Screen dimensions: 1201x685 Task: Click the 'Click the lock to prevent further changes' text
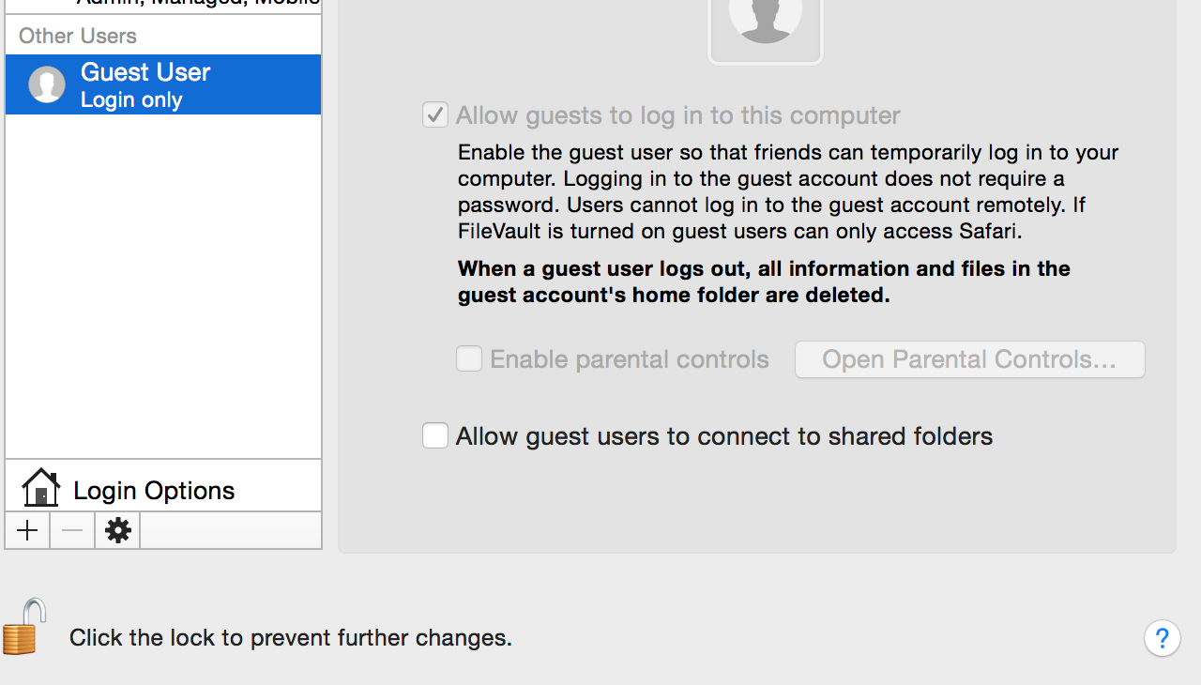pyautogui.click(x=291, y=638)
